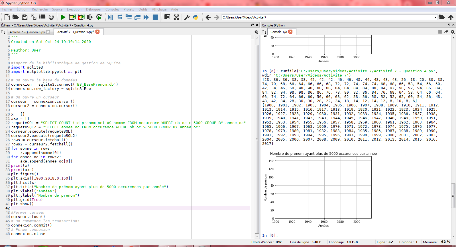Open the IPython console options gear

tap(453, 32)
